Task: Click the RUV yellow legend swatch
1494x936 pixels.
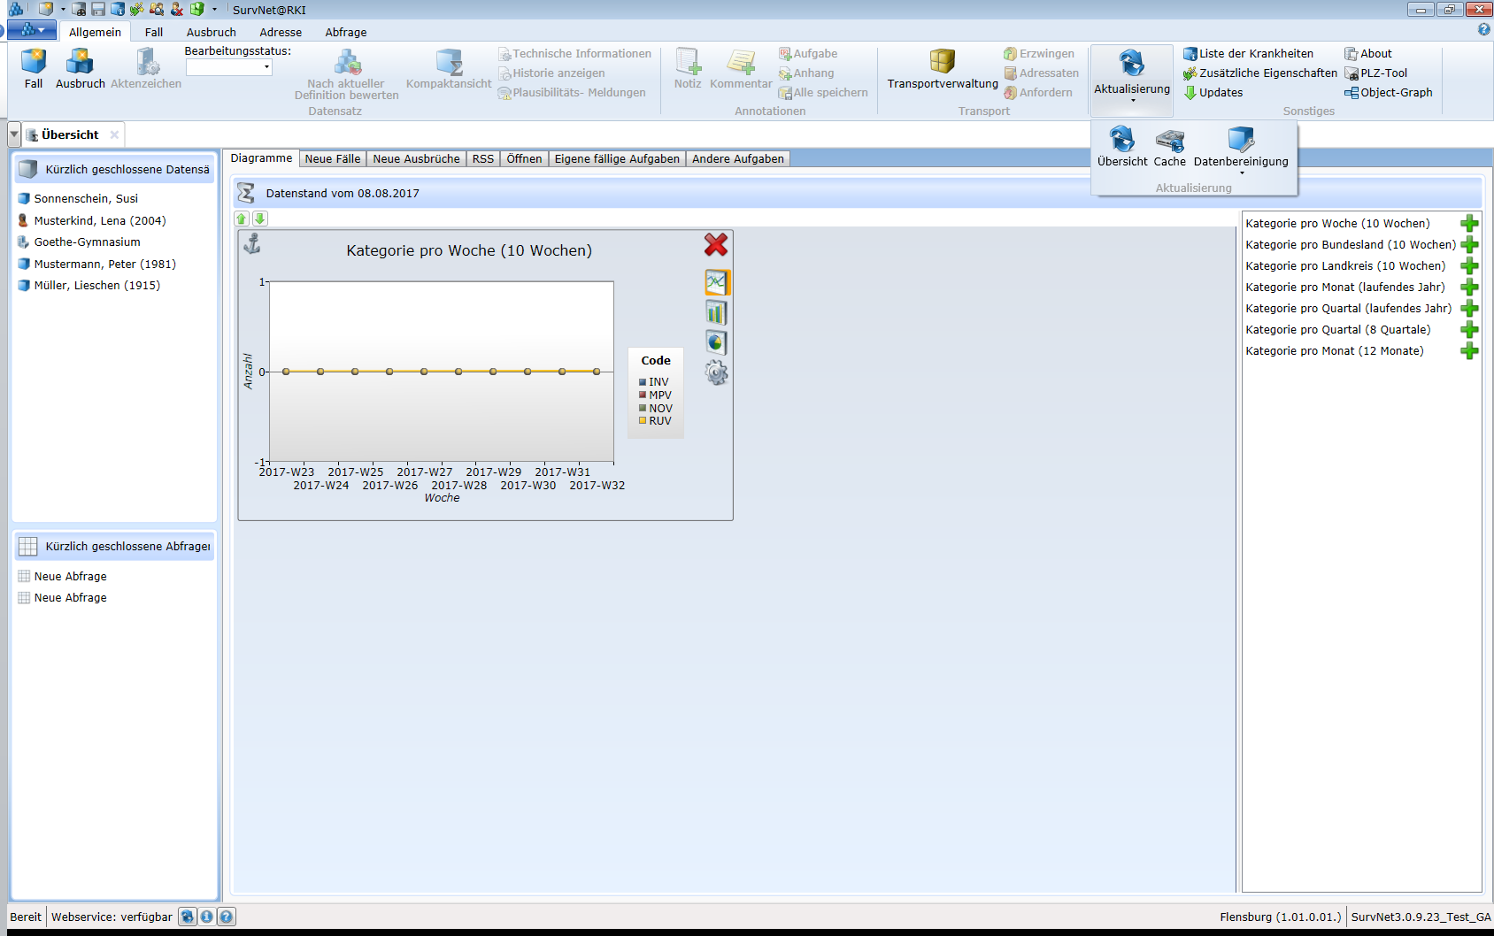Action: click(643, 421)
